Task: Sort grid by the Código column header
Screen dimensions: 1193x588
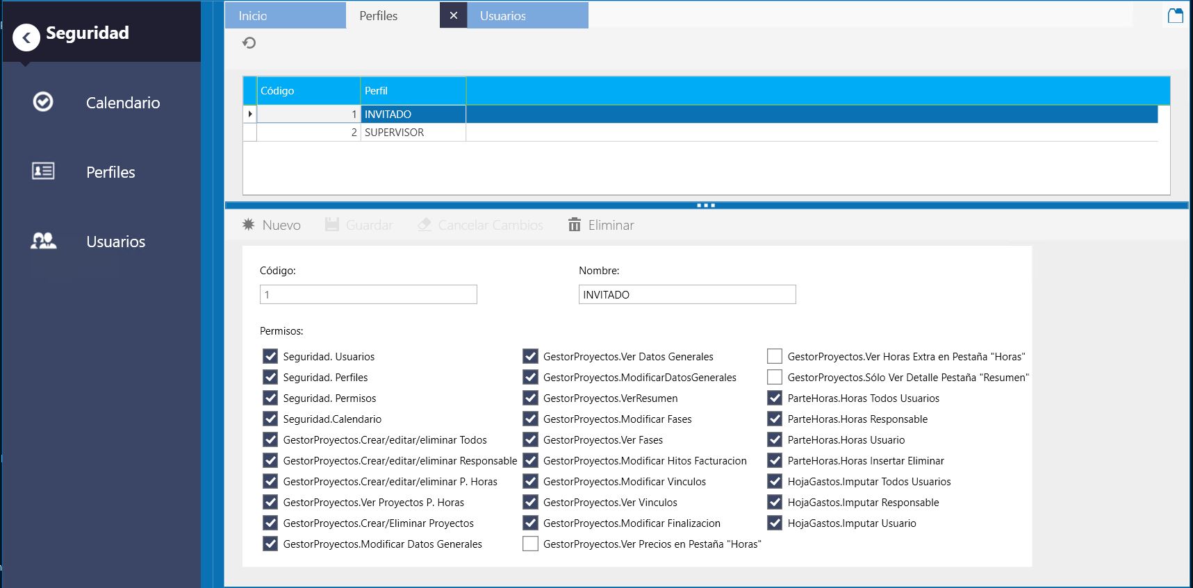Action: [x=308, y=91]
